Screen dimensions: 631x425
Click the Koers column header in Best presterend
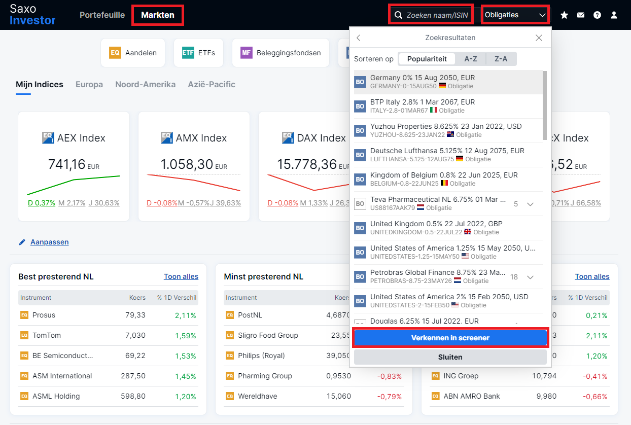[137, 298]
